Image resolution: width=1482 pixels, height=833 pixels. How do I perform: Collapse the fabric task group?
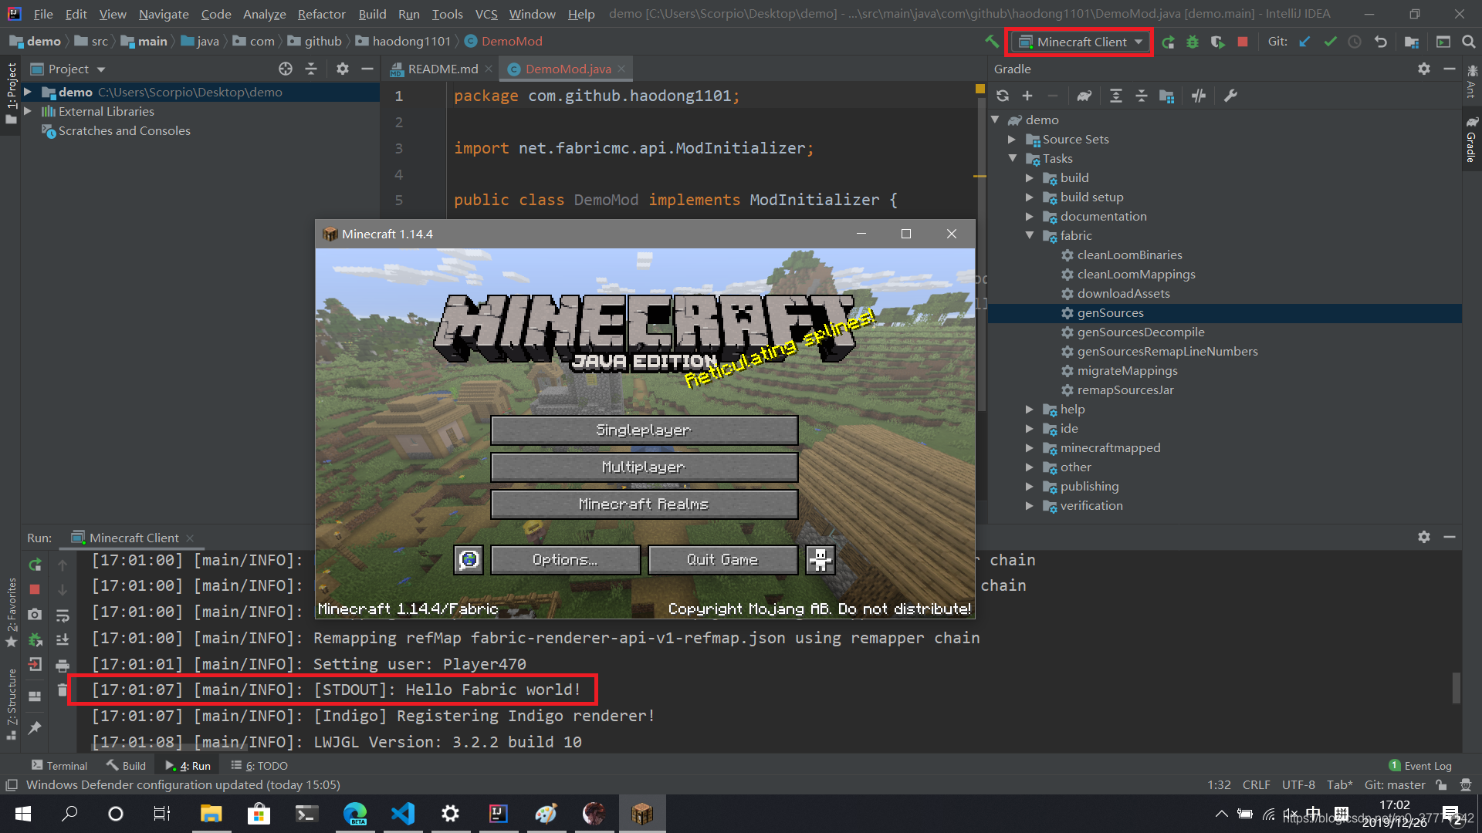(x=1029, y=236)
